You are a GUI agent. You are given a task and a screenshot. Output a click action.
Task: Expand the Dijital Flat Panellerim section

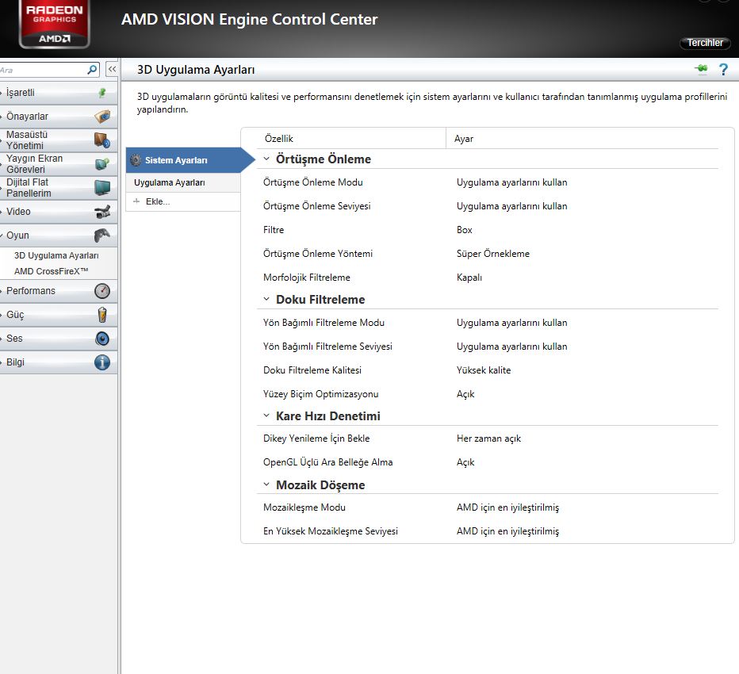pyautogui.click(x=59, y=188)
